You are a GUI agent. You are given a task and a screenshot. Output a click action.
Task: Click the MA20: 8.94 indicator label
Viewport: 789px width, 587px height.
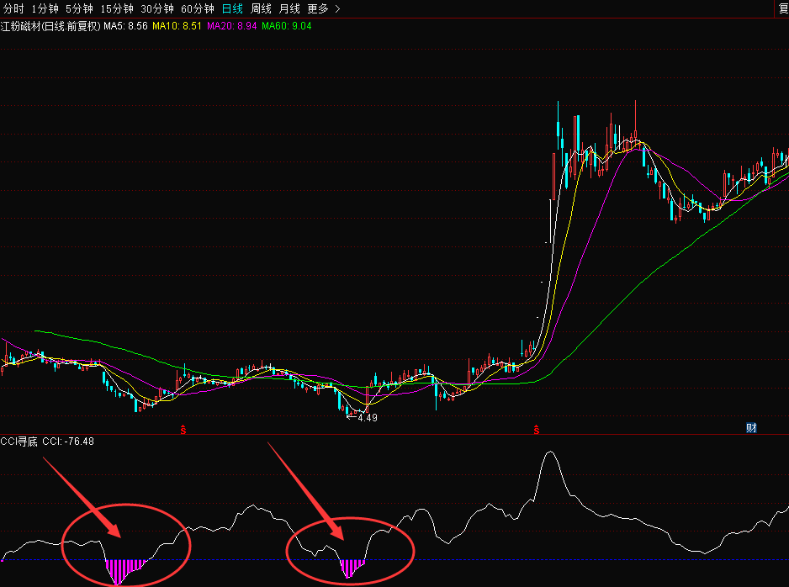(x=232, y=26)
